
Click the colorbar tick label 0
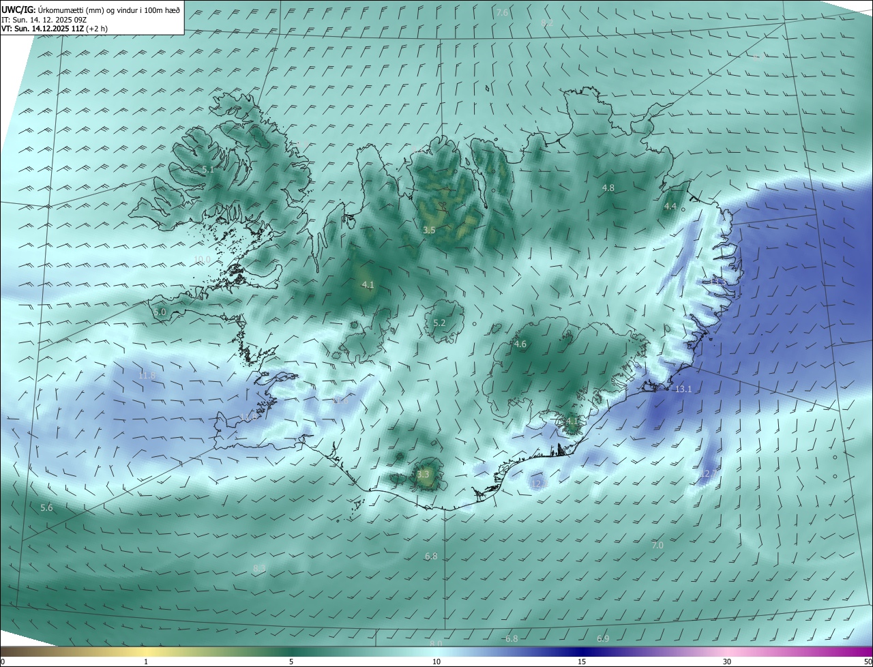pyautogui.click(x=3, y=662)
